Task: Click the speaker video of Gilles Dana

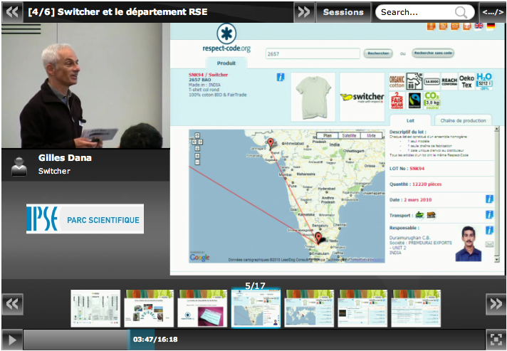Action: pos(85,85)
